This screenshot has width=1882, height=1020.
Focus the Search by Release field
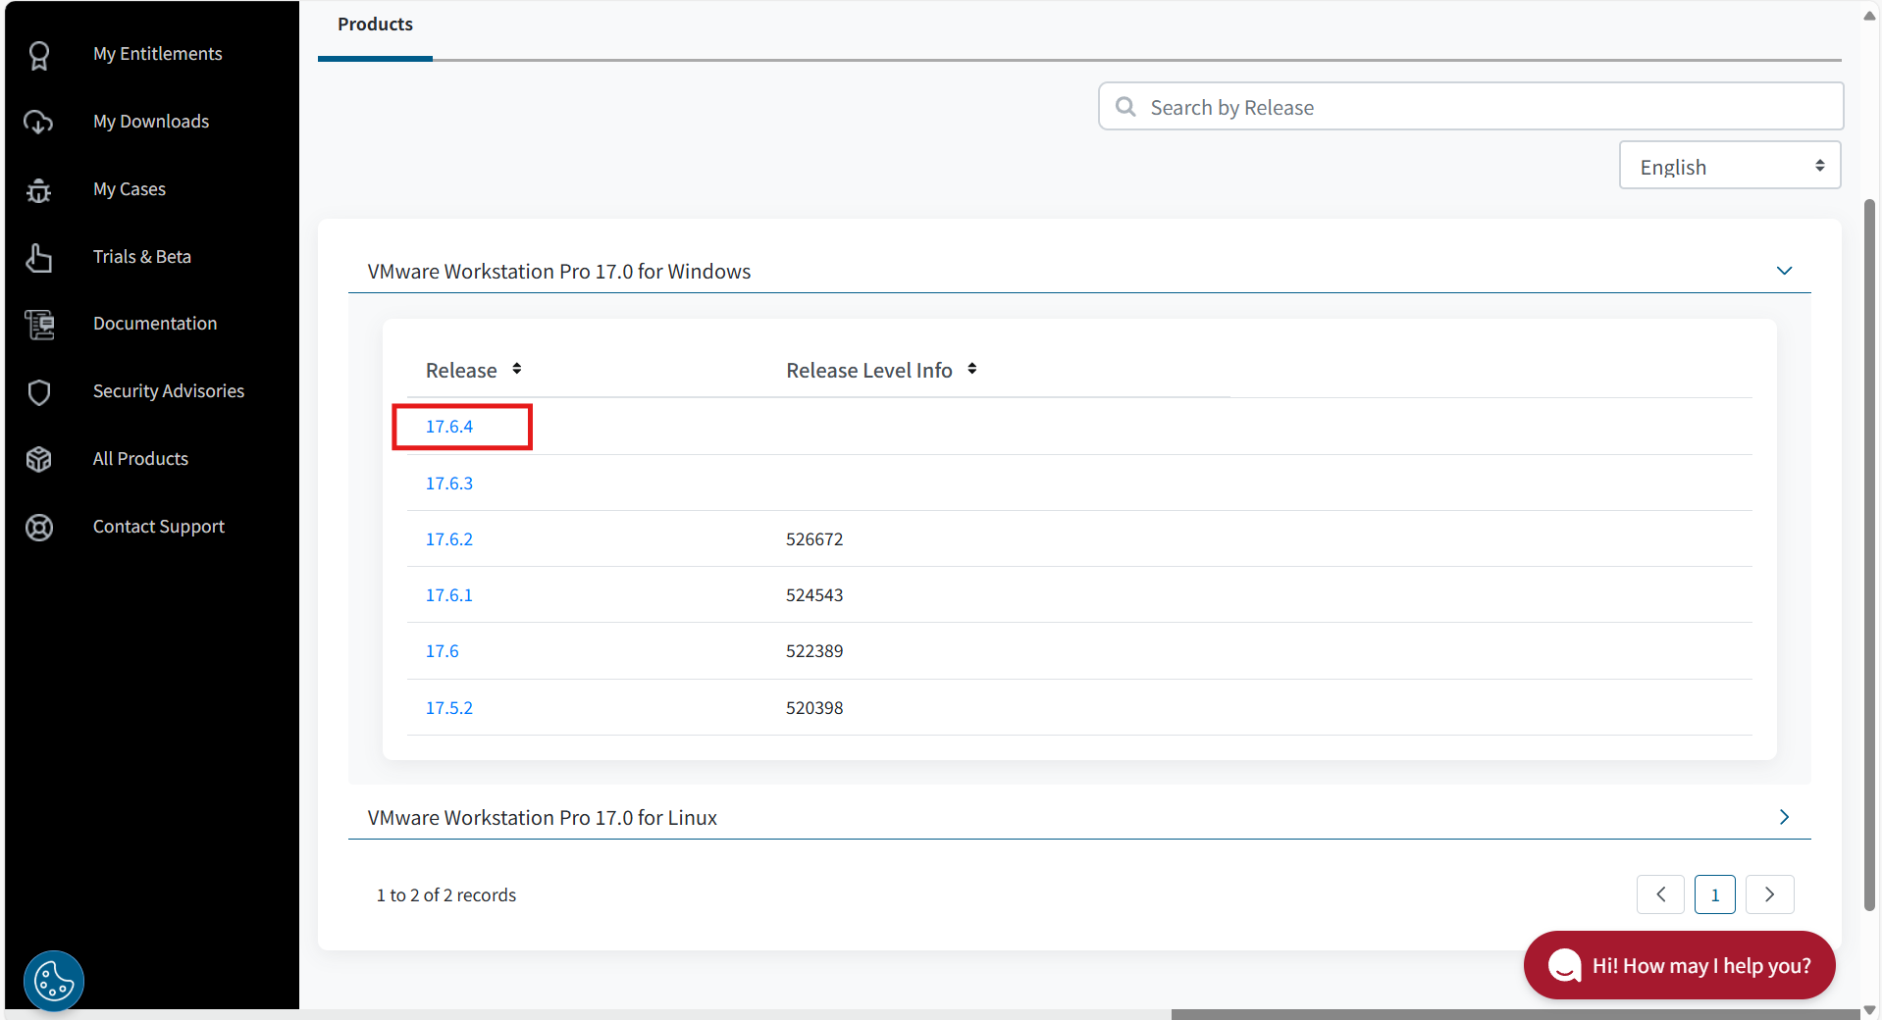(x=1471, y=107)
